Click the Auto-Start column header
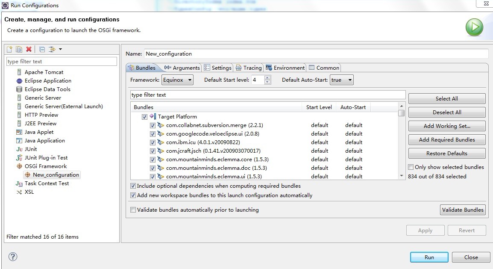Viewport: 493px width, 269px height. (x=353, y=107)
